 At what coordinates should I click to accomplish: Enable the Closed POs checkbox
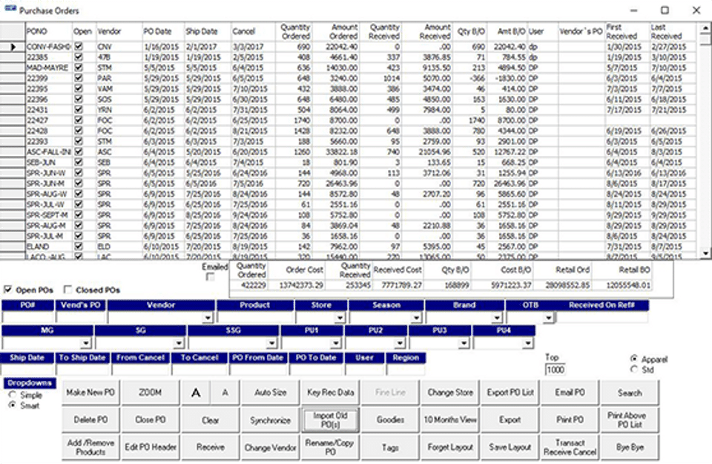coord(68,290)
